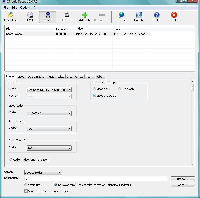Add the current job with Add Job
The height and width of the screenshot is (198, 200).
(84, 16)
